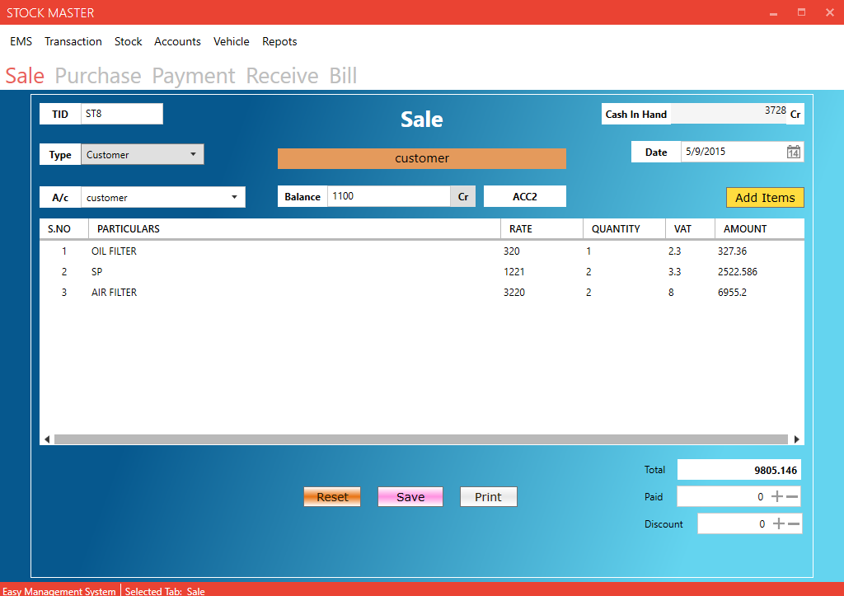Open the Stock menu
Screen dimensions: 844x596
[128, 41]
